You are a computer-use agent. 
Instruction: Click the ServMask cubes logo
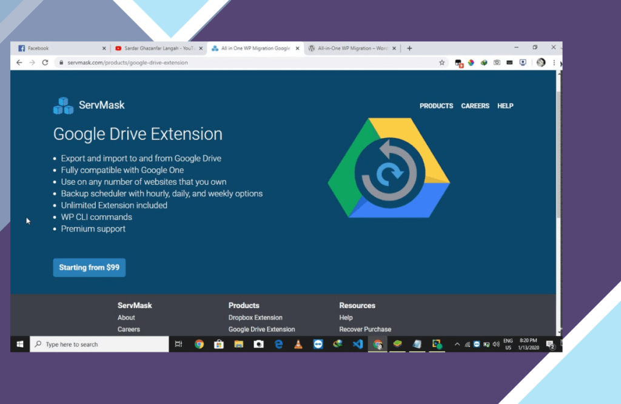point(63,106)
